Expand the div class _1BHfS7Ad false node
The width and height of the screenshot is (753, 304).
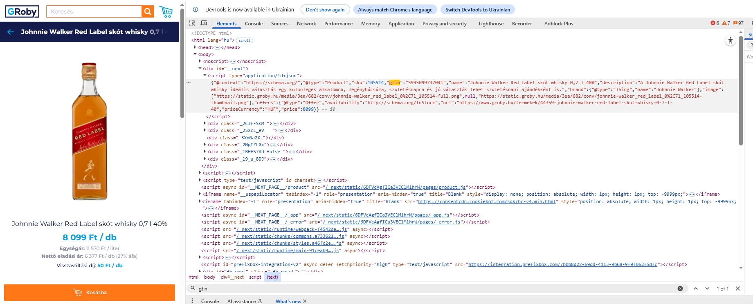pos(205,152)
